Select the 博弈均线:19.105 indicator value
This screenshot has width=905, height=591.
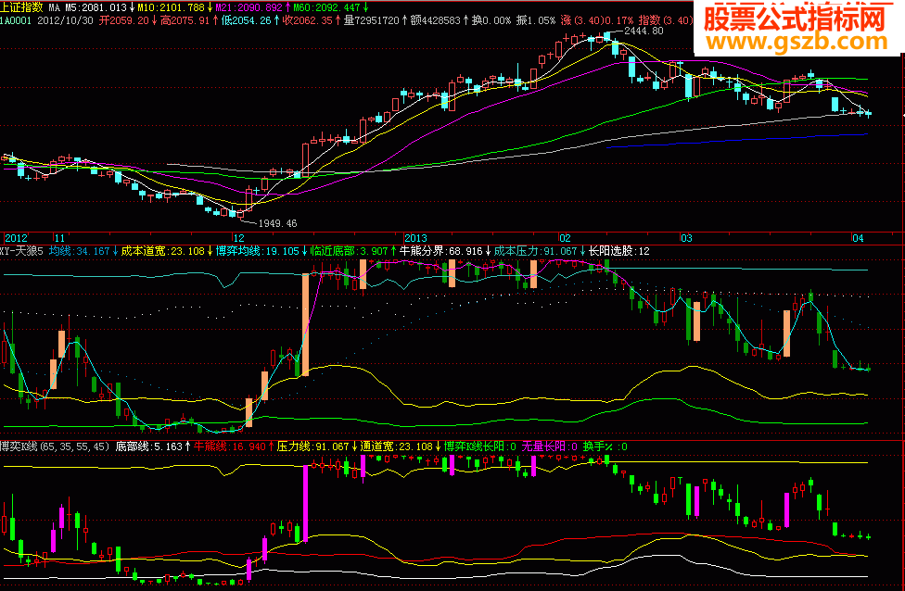pyautogui.click(x=258, y=251)
